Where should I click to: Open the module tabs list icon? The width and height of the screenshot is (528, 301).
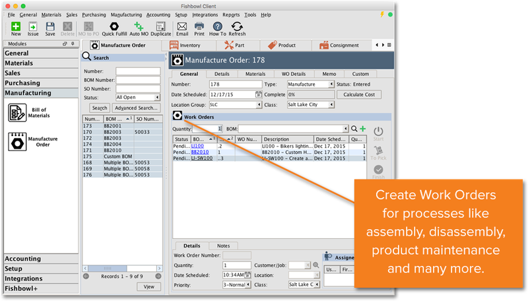click(389, 45)
